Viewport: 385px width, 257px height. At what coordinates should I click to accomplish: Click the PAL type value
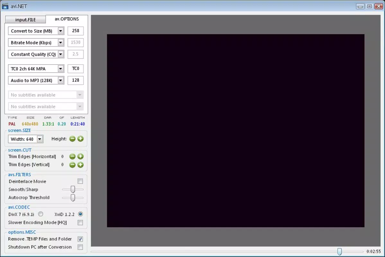click(12, 124)
